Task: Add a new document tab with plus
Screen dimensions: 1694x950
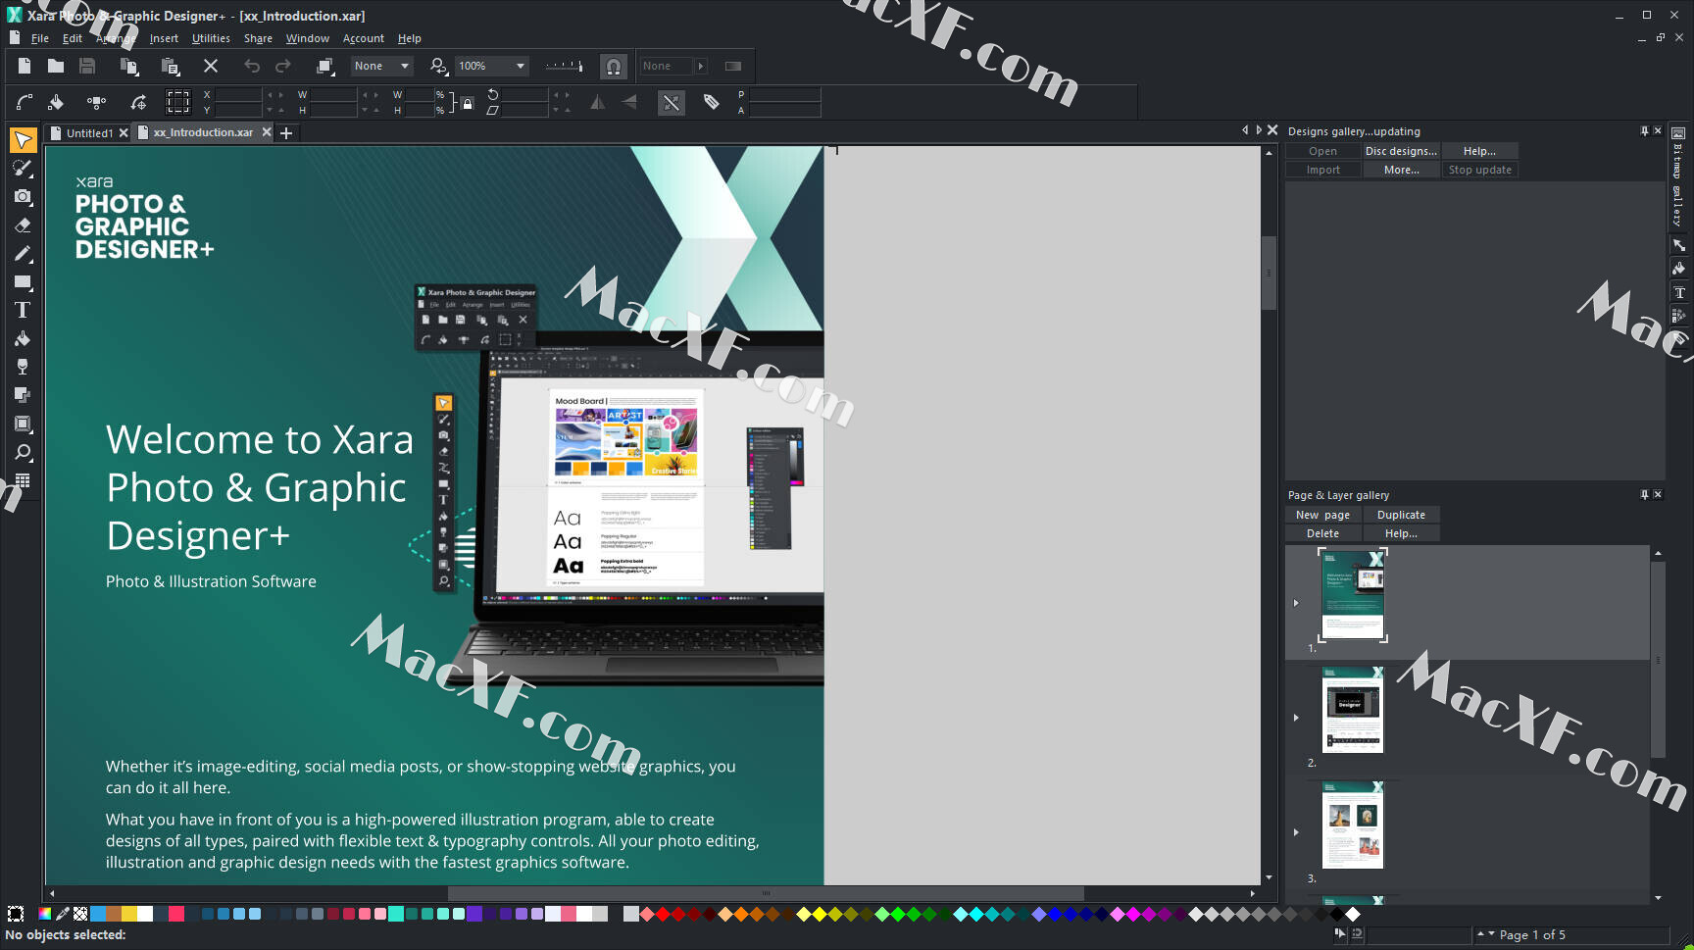Action: click(286, 132)
